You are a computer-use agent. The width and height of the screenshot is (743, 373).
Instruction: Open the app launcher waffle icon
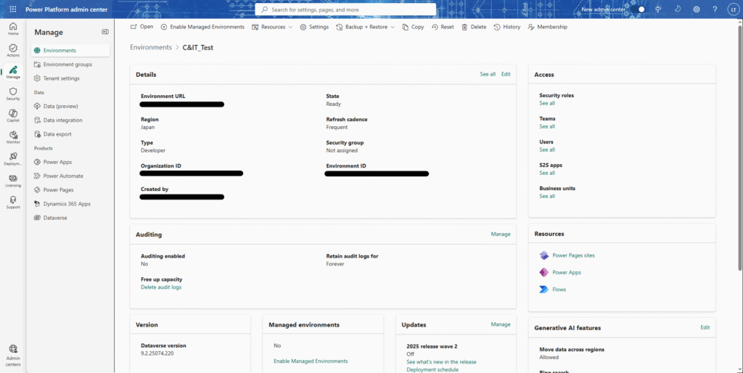coord(12,9)
